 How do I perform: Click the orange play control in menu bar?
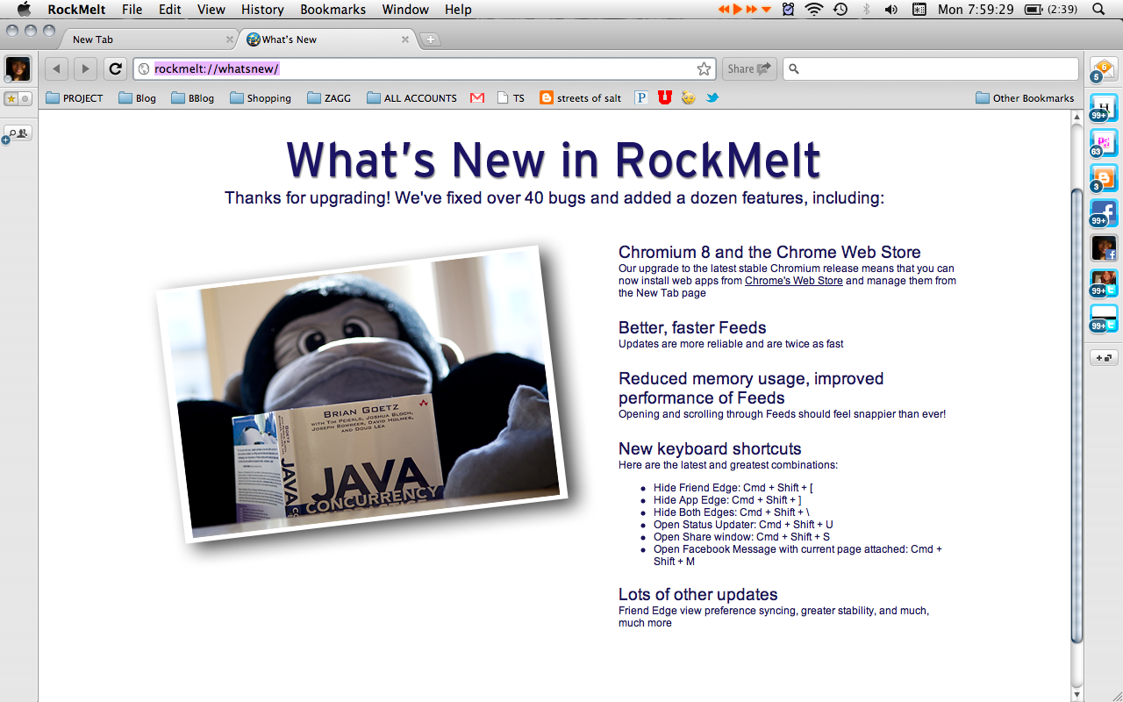point(738,10)
